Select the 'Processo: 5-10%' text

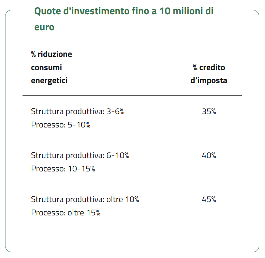[x=61, y=125]
